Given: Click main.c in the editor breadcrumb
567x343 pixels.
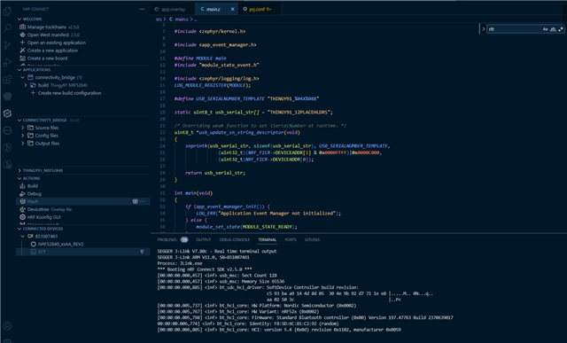Looking at the screenshot, I should tap(182, 19).
